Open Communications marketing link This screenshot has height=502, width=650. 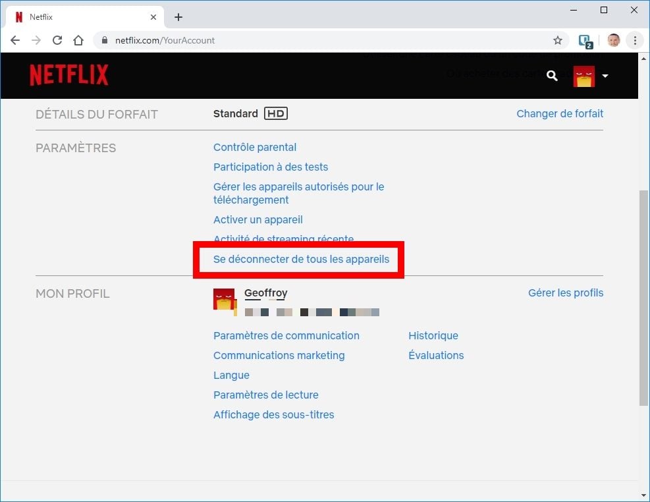pos(279,355)
